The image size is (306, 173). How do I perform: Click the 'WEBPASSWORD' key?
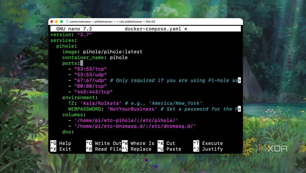84,109
